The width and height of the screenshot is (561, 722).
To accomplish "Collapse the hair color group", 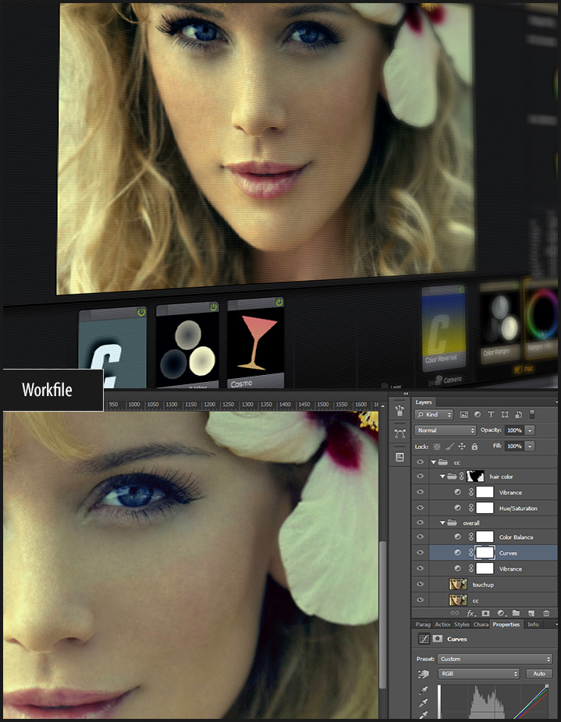I will click(x=442, y=476).
